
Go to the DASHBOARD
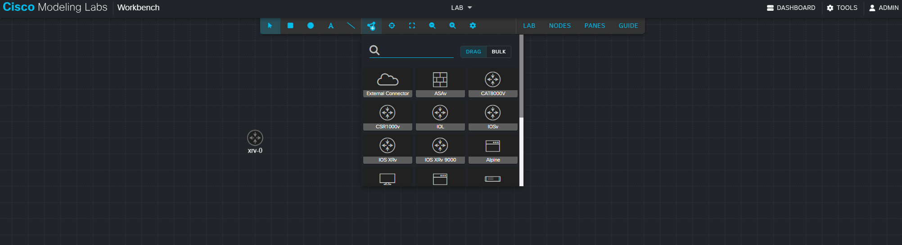click(791, 8)
